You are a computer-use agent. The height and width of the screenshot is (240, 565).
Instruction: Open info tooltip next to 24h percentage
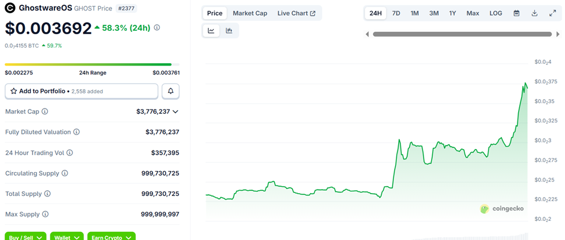[156, 27]
